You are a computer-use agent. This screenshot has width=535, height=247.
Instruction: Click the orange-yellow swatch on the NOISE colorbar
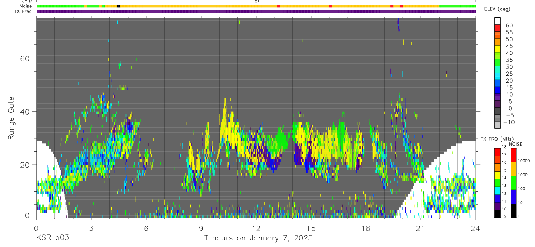[x=513, y=169]
